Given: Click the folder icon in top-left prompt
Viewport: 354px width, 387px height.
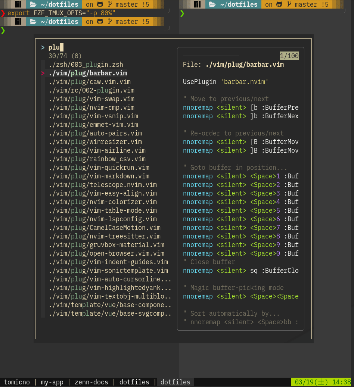Looking at the screenshot, I should [x=33, y=4].
